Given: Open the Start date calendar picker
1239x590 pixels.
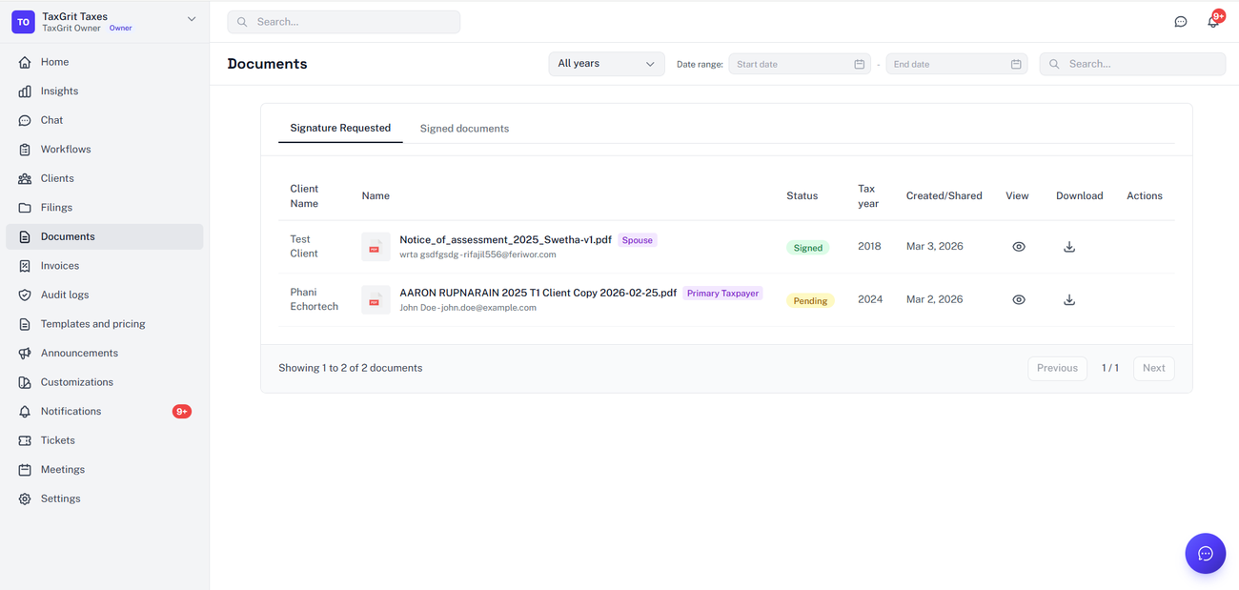Looking at the screenshot, I should click(x=859, y=64).
